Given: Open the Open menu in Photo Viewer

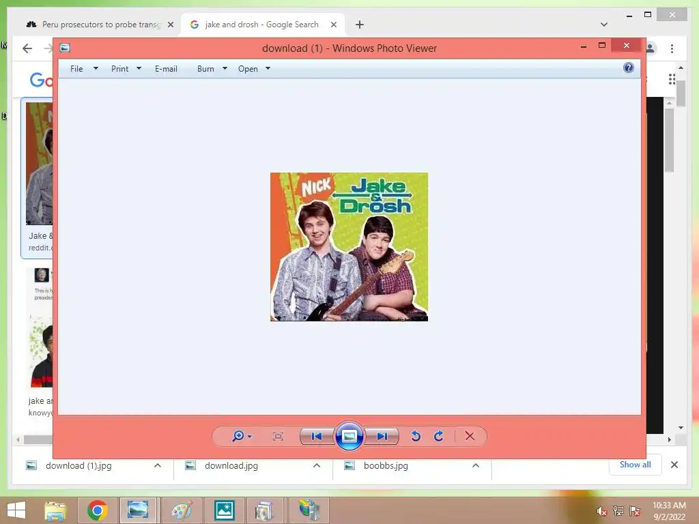Looking at the screenshot, I should click(248, 69).
